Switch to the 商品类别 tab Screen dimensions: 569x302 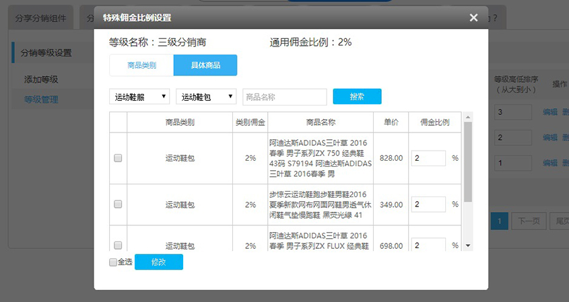(x=141, y=65)
